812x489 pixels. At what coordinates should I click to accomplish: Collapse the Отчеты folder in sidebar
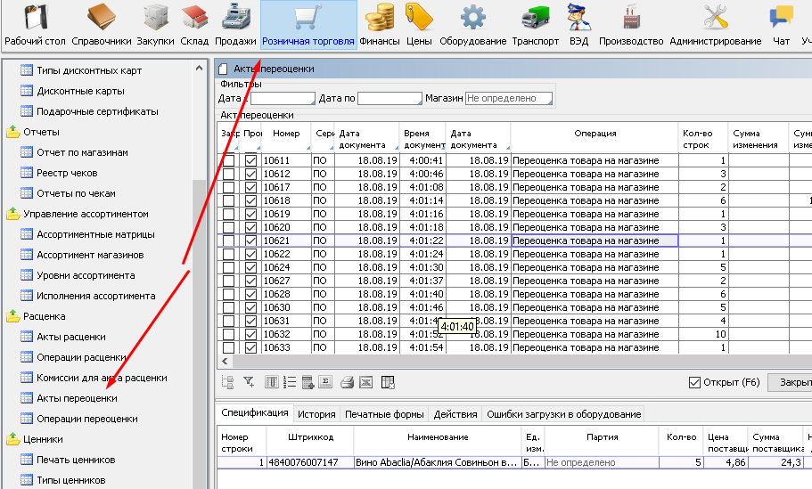(x=13, y=133)
